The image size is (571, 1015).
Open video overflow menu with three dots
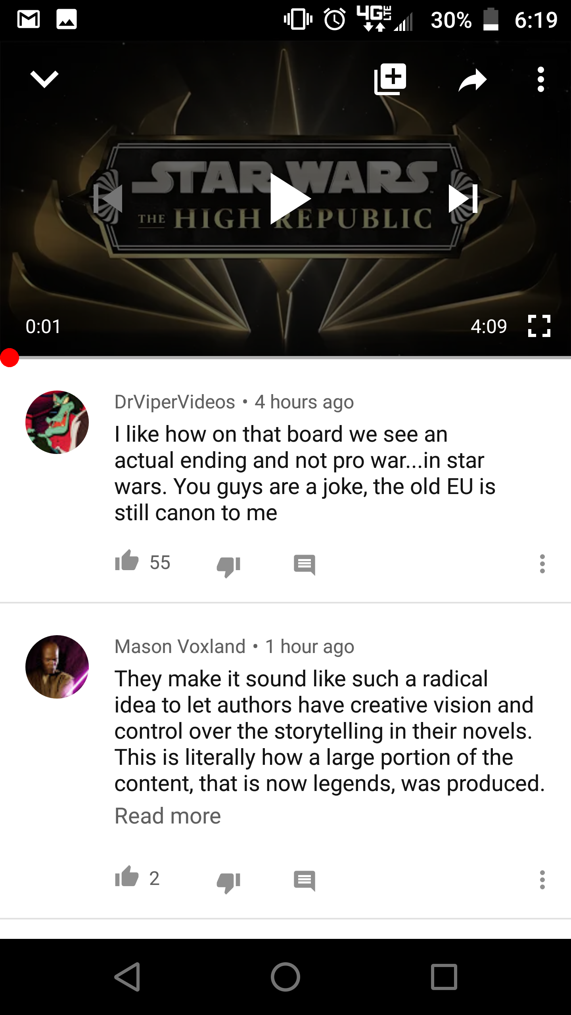pyautogui.click(x=541, y=79)
